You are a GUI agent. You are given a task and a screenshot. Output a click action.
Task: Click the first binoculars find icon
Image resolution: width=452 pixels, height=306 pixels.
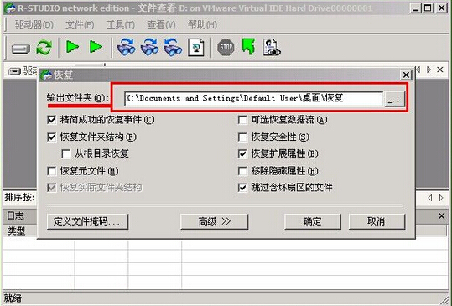point(127,47)
